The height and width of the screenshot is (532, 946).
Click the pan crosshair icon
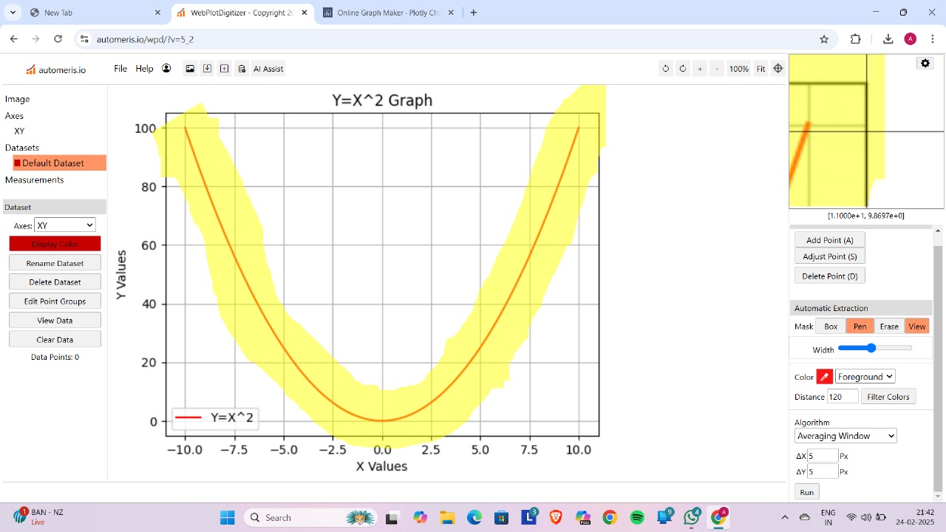(x=778, y=68)
